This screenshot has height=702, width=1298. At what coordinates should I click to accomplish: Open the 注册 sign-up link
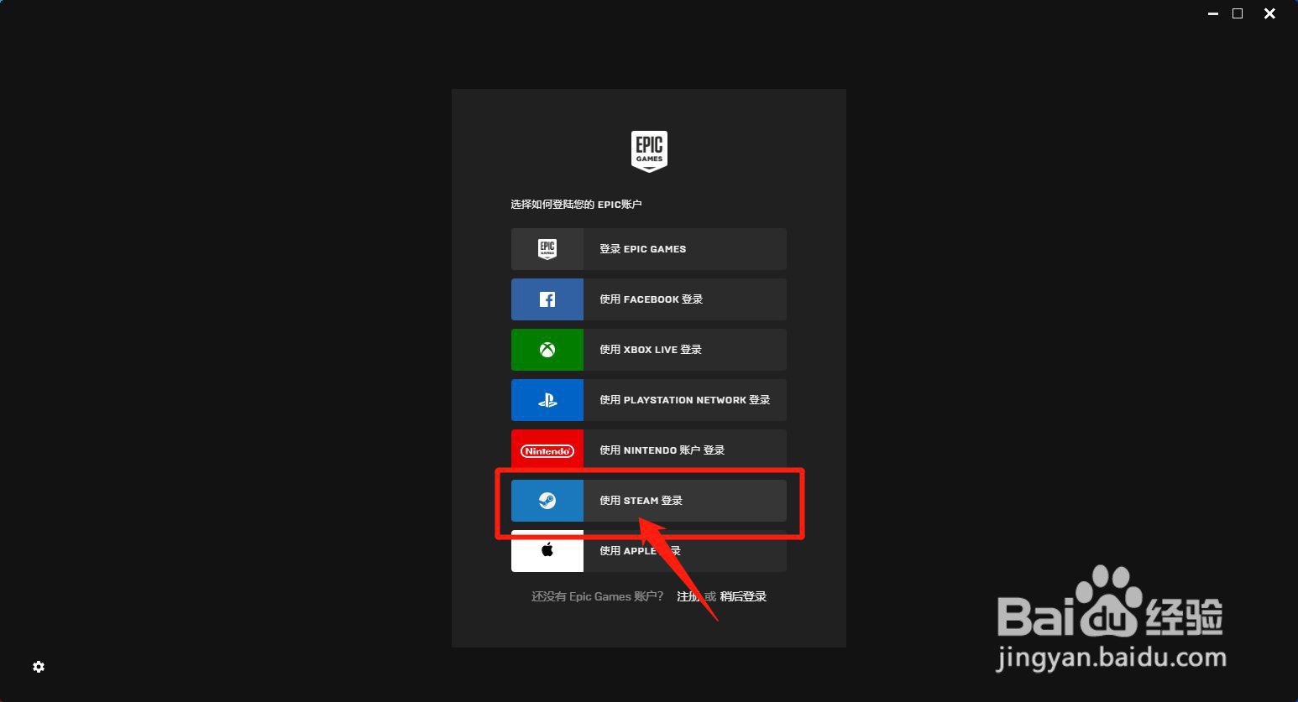[688, 596]
